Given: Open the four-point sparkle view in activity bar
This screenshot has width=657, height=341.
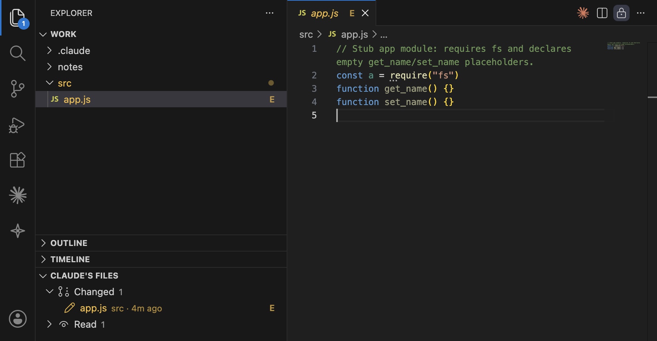Looking at the screenshot, I should 18,231.
